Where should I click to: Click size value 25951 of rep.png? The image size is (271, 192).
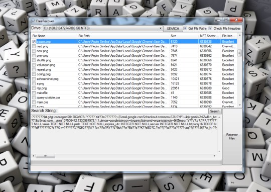click(x=175, y=88)
